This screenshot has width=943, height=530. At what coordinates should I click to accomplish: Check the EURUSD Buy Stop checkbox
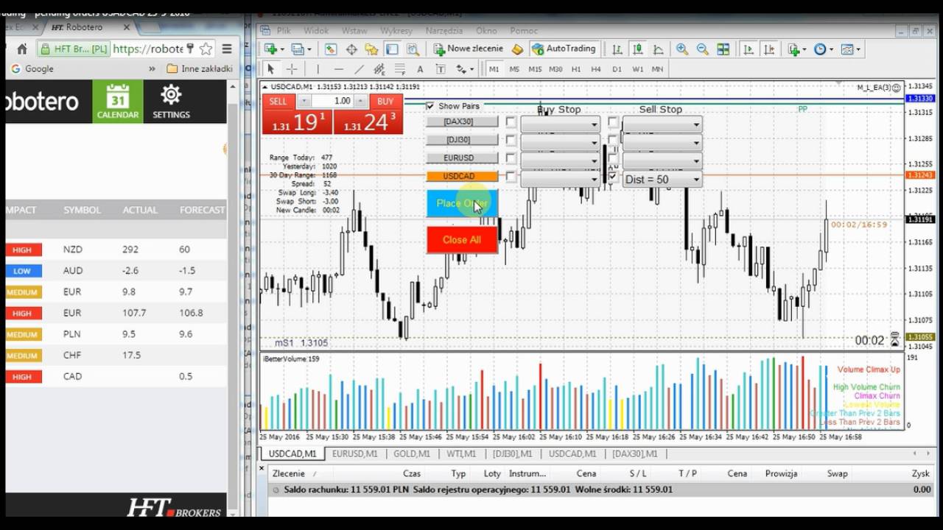tap(511, 158)
